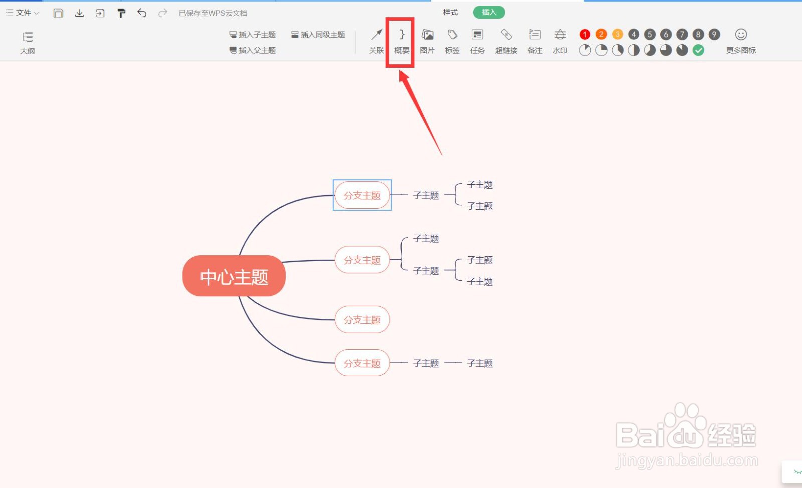Click 插入子主题 button
Screen dimensions: 802x488
[x=253, y=35]
